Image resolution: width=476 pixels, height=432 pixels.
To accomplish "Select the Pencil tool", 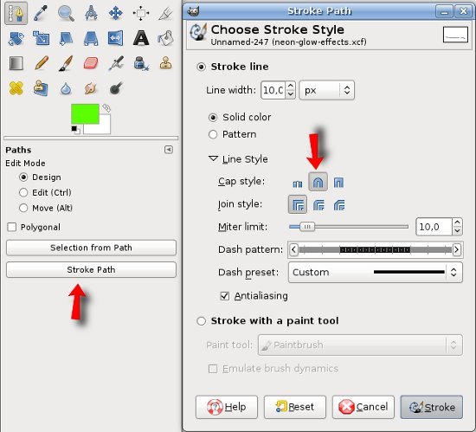I will tap(41, 63).
